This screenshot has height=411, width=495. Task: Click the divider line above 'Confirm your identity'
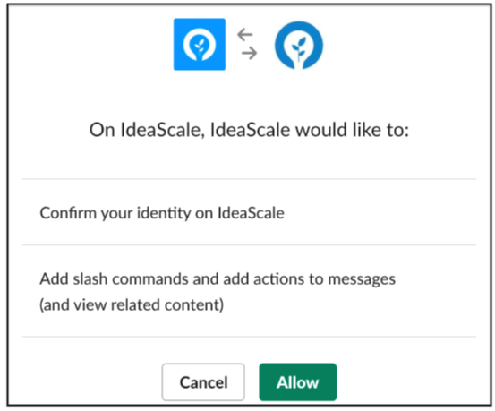(249, 179)
